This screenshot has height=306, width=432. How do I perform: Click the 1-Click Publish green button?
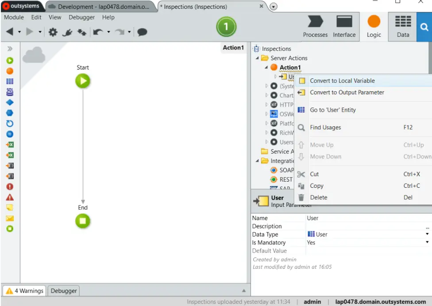(x=226, y=27)
